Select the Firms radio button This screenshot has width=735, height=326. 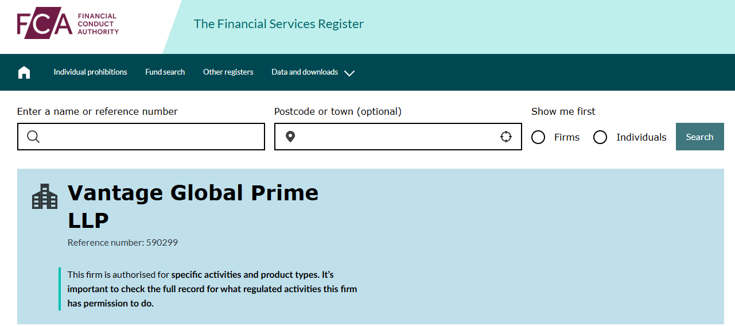(538, 137)
